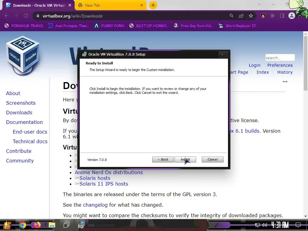Switch to the Downloads - Oracle VM VirtualBox tab
Screen dimensions: 308x231
37,5
